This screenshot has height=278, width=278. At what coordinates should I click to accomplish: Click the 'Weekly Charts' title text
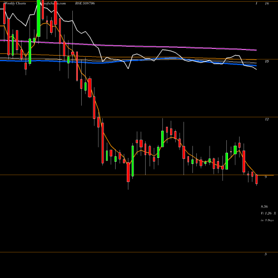pos(15,3)
